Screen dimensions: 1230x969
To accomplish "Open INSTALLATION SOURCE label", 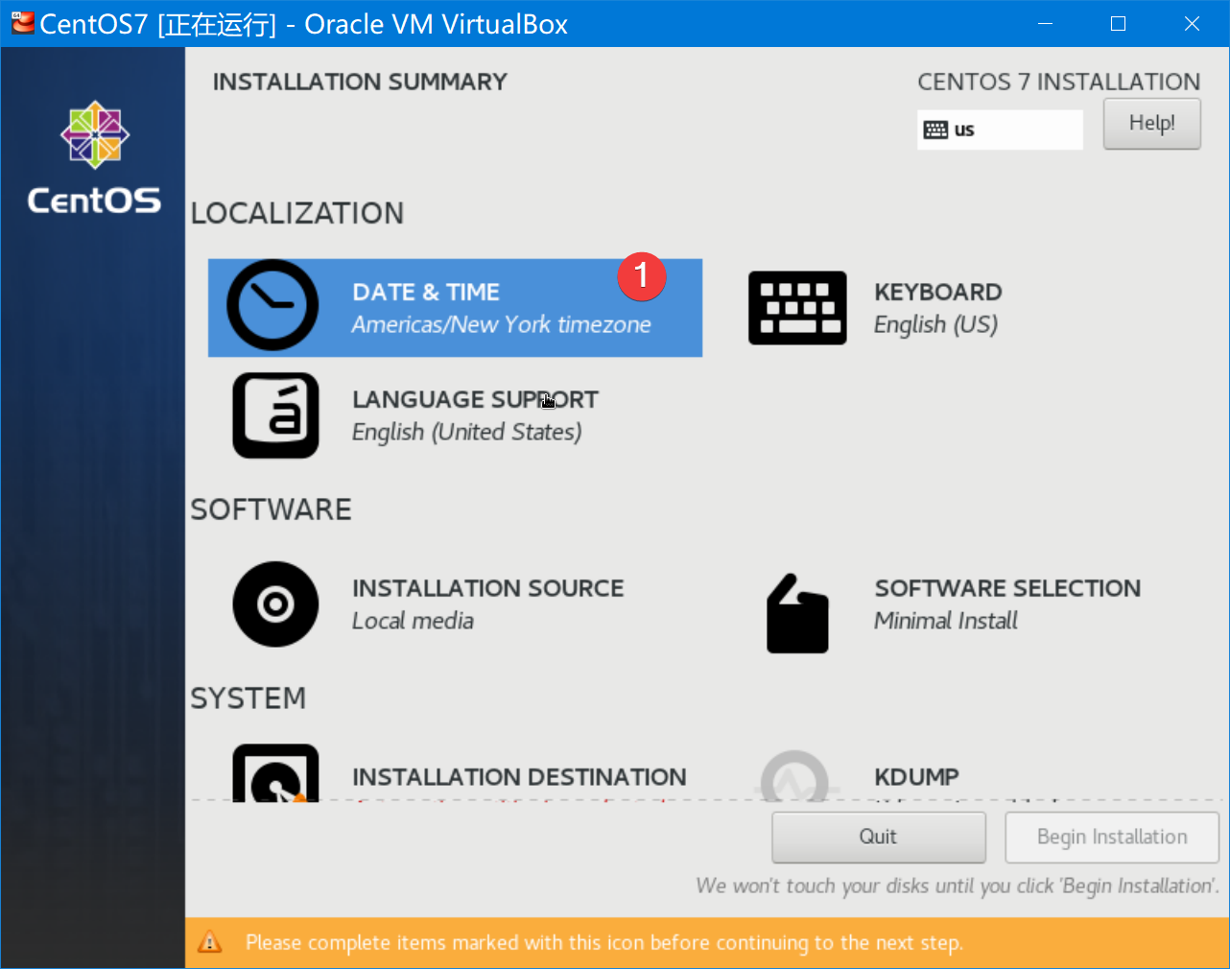I will click(x=487, y=588).
